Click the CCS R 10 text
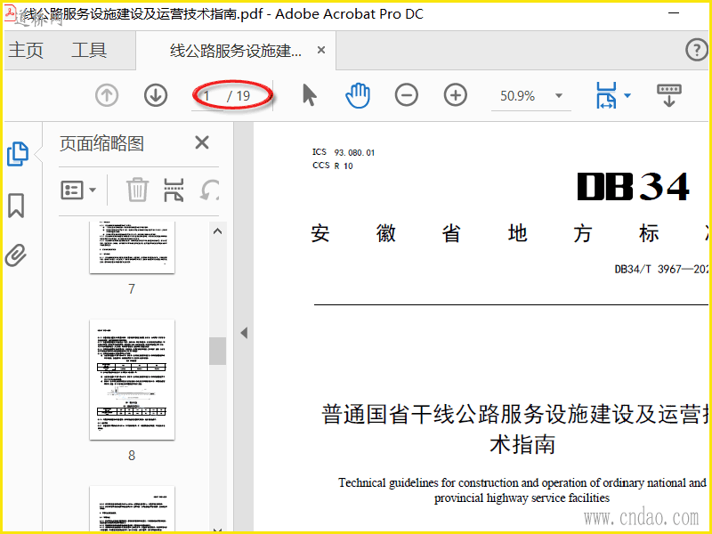 tap(332, 166)
